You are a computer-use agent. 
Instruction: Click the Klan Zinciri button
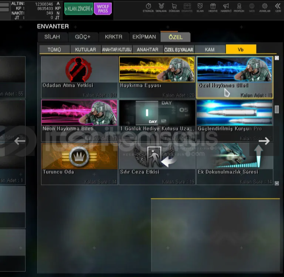click(78, 8)
